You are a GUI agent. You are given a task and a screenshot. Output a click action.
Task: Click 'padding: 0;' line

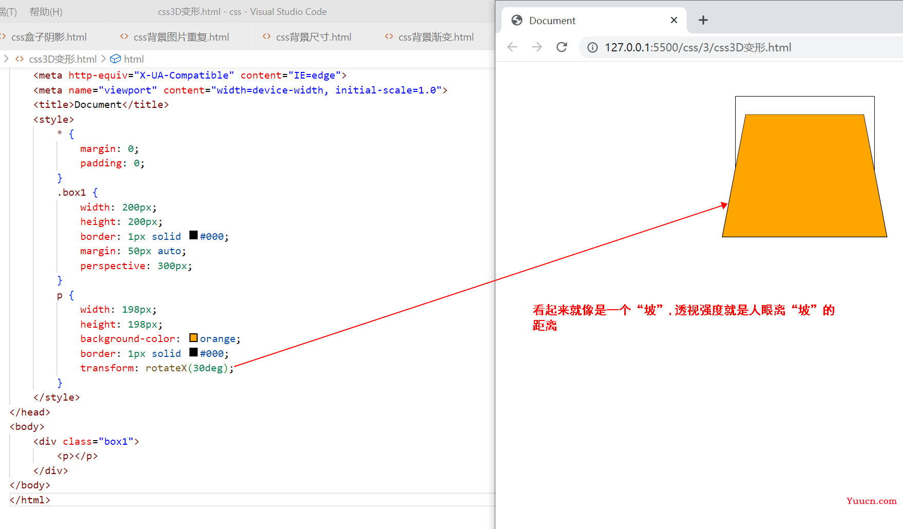click(x=112, y=163)
